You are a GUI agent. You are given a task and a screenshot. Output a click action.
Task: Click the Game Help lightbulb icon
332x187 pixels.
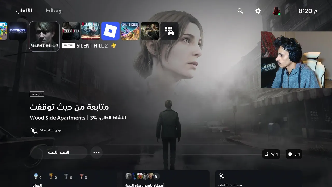[221, 176]
